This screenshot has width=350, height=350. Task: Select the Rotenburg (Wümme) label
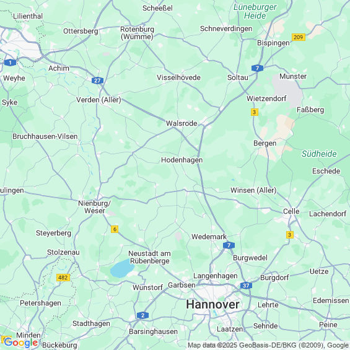coord(137,33)
